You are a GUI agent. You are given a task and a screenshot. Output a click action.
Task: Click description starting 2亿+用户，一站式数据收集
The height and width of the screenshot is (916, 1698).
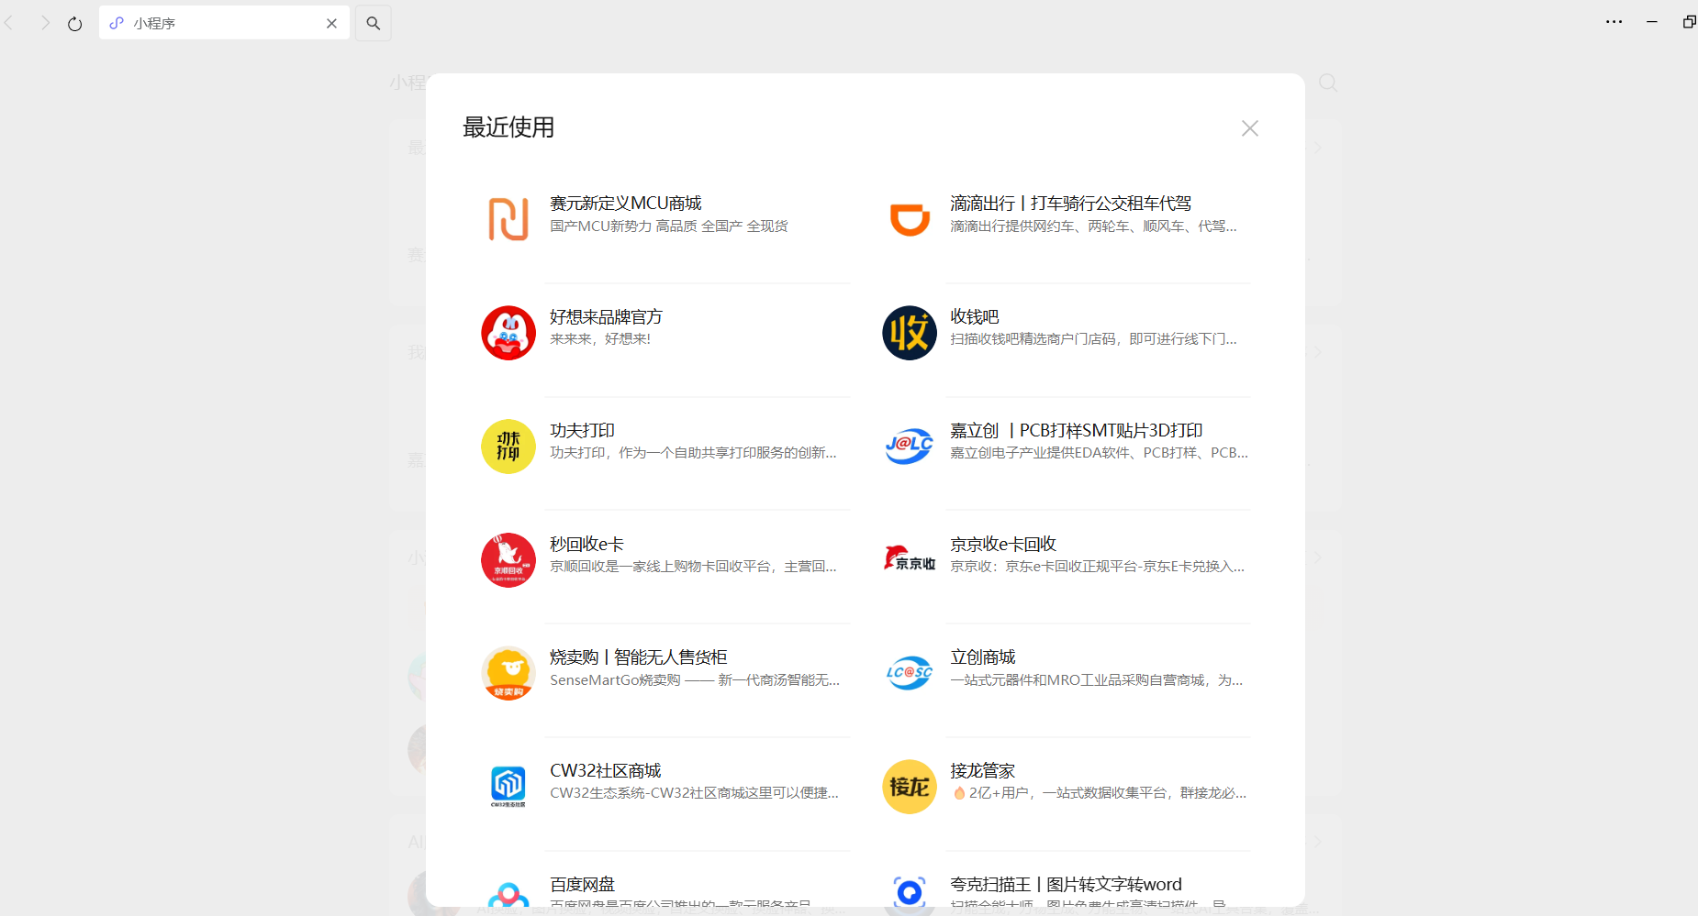pos(1100,792)
